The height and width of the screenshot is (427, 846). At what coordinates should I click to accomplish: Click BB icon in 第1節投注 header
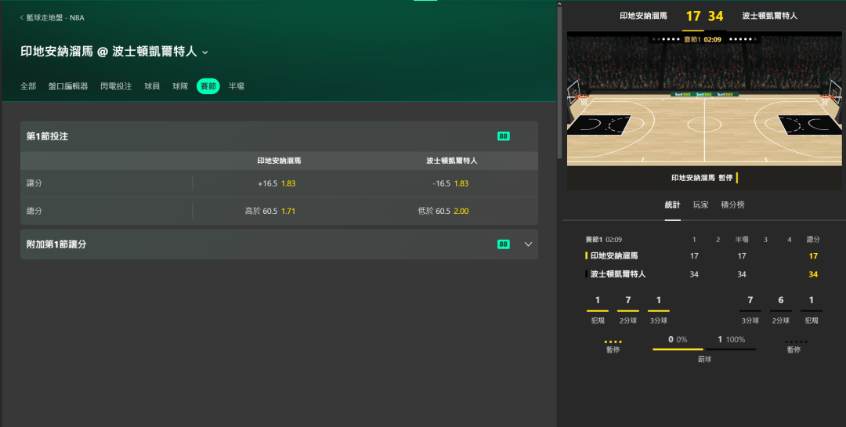[504, 136]
